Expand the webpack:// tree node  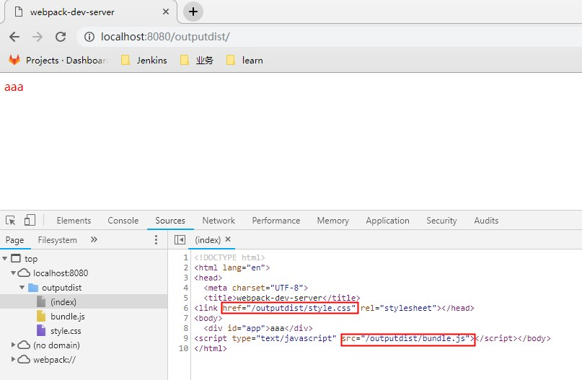pos(14,359)
